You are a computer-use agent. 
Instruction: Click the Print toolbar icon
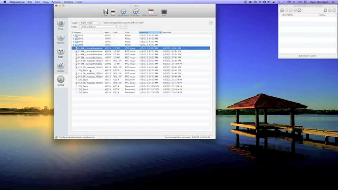pos(113,12)
